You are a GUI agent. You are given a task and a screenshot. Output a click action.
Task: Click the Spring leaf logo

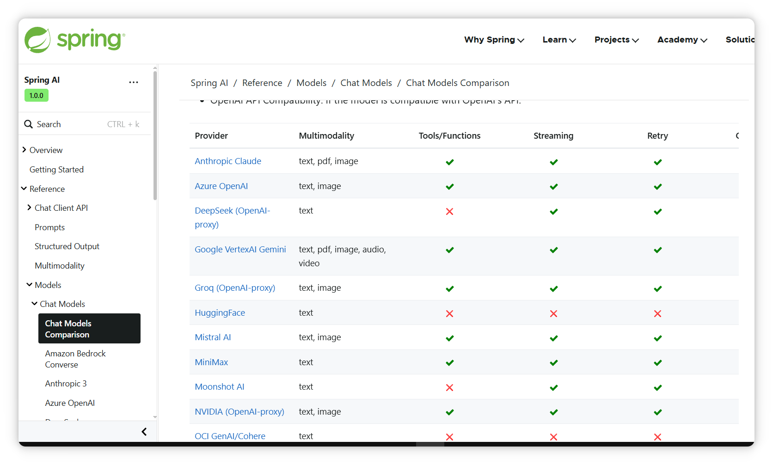[37, 40]
